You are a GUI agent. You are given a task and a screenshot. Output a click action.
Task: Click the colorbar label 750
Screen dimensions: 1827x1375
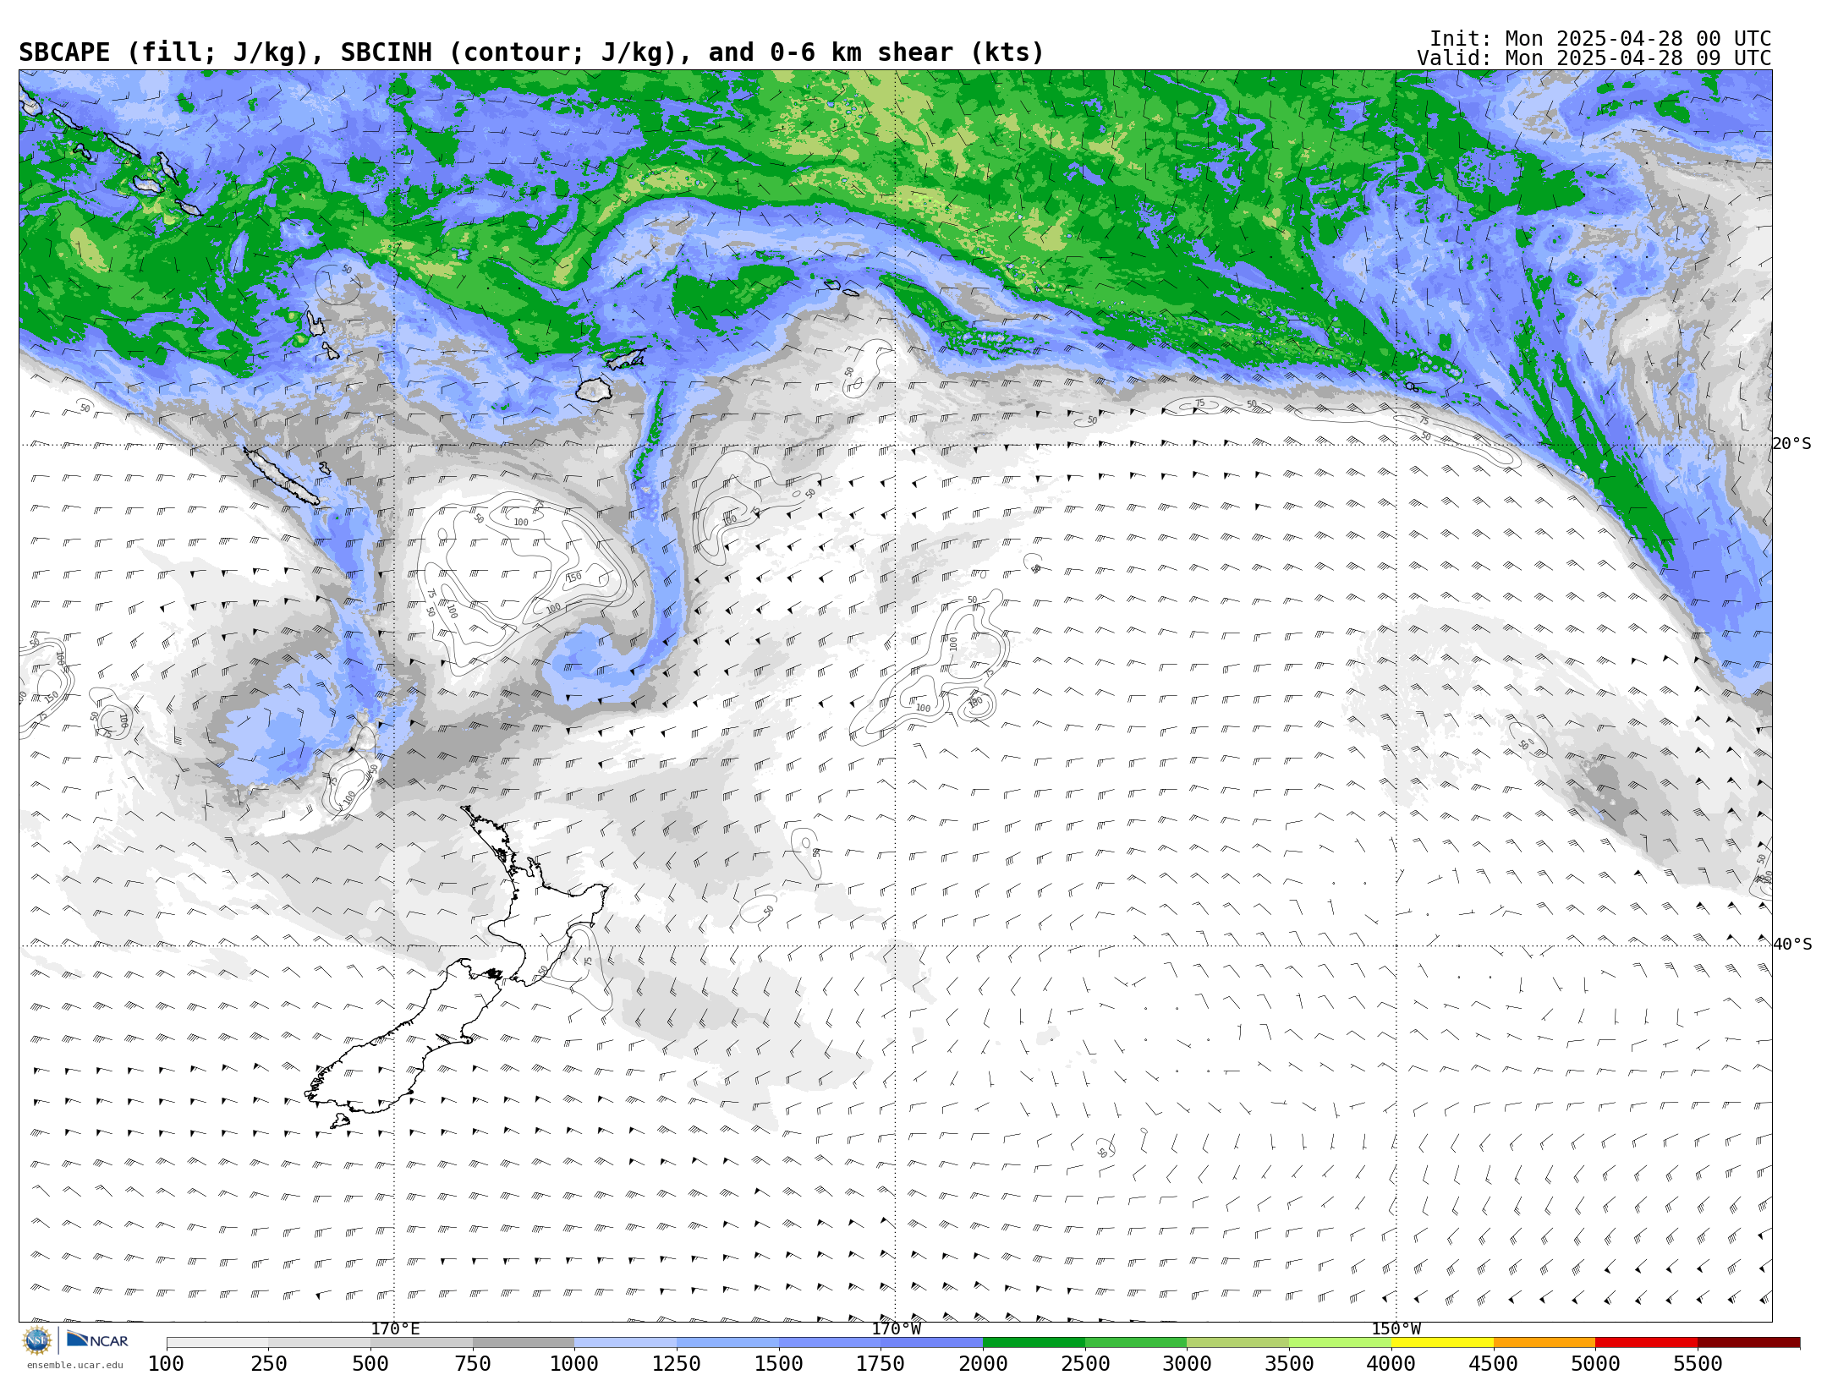(x=473, y=1363)
